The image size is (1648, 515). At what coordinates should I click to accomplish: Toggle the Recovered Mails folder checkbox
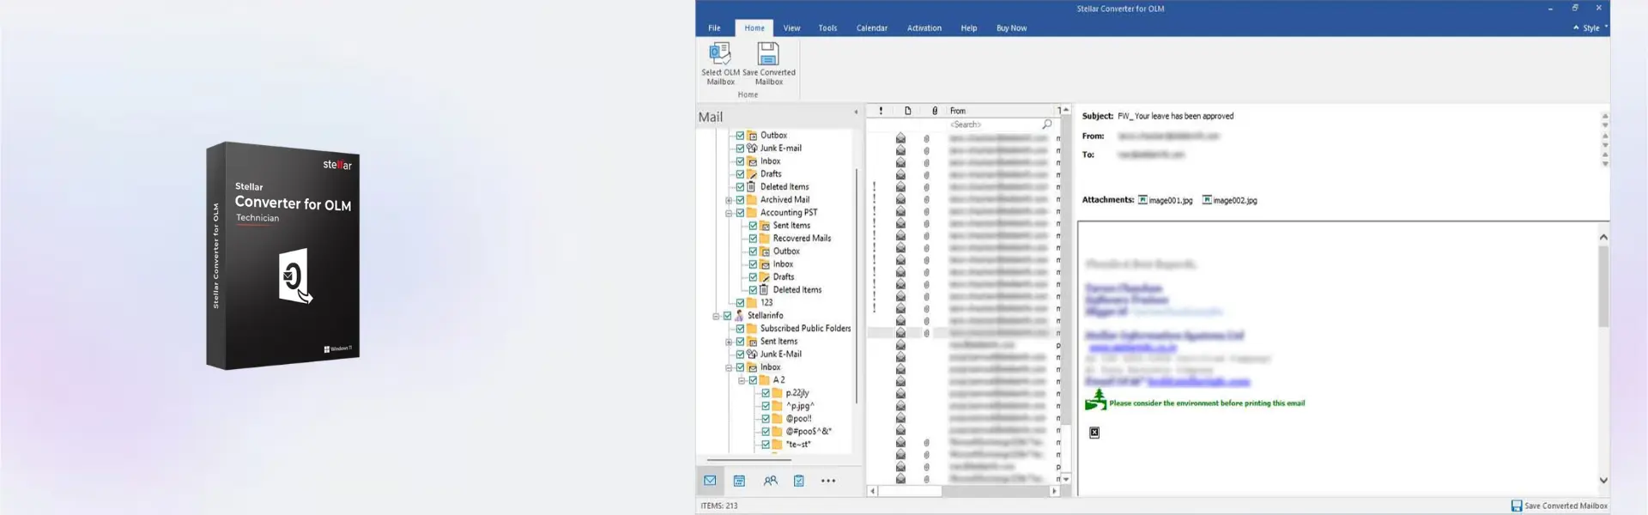point(753,239)
